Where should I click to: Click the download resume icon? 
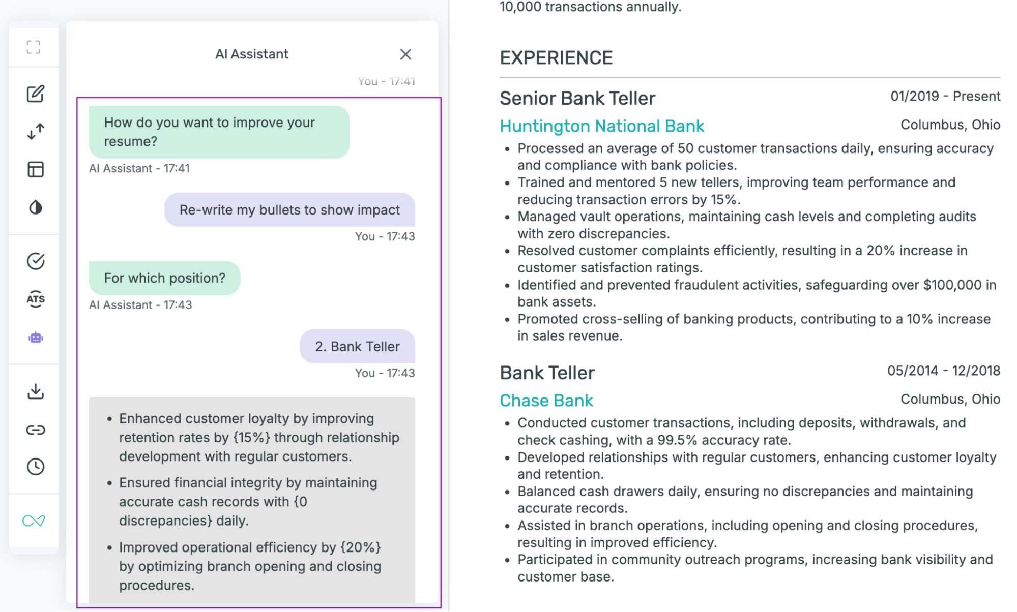pos(35,391)
